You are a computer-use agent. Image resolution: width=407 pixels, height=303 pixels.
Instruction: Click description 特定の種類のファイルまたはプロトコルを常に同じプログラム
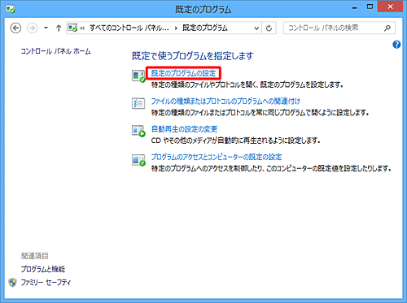click(260, 113)
